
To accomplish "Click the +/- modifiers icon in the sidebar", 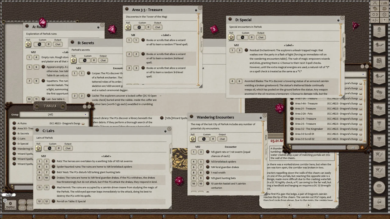I will tap(375, 20).
